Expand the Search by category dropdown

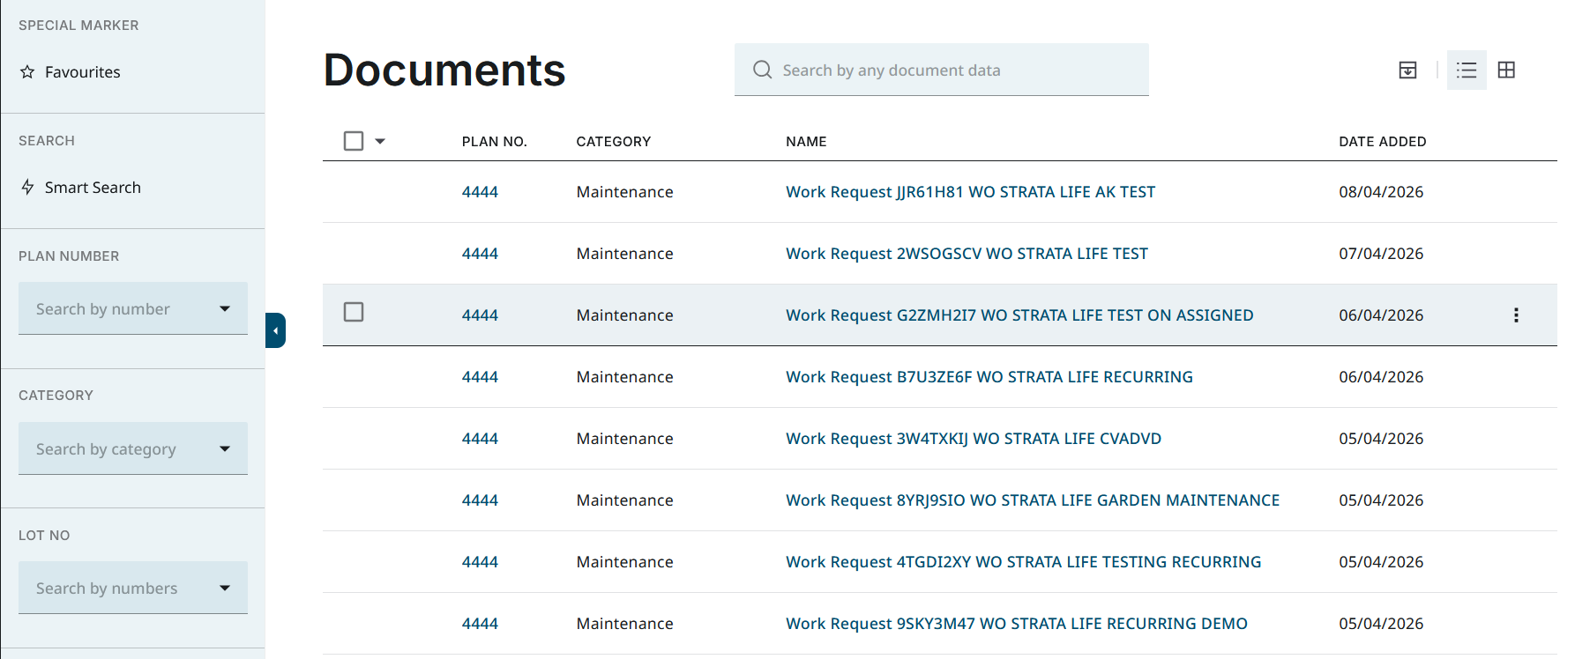[x=224, y=448]
